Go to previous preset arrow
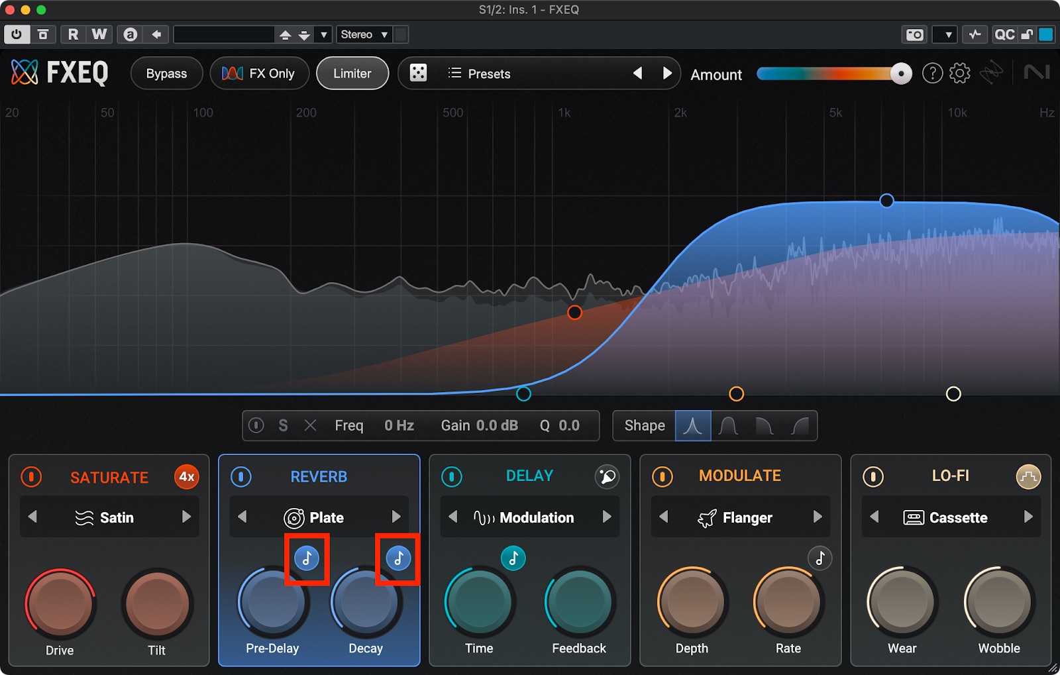 tap(637, 73)
